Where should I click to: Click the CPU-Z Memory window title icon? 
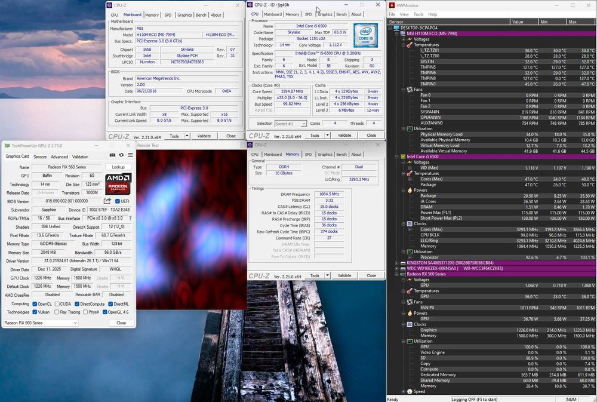point(250,145)
